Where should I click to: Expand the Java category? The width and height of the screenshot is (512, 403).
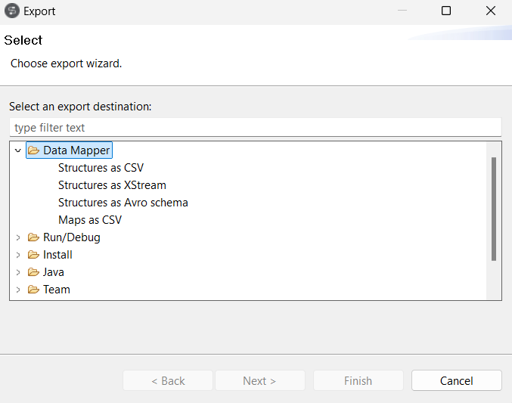pyautogui.click(x=18, y=272)
